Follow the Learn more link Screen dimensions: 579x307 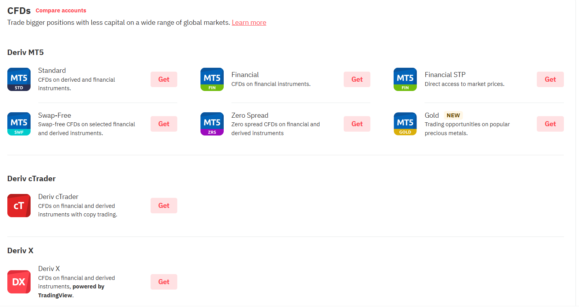(249, 22)
